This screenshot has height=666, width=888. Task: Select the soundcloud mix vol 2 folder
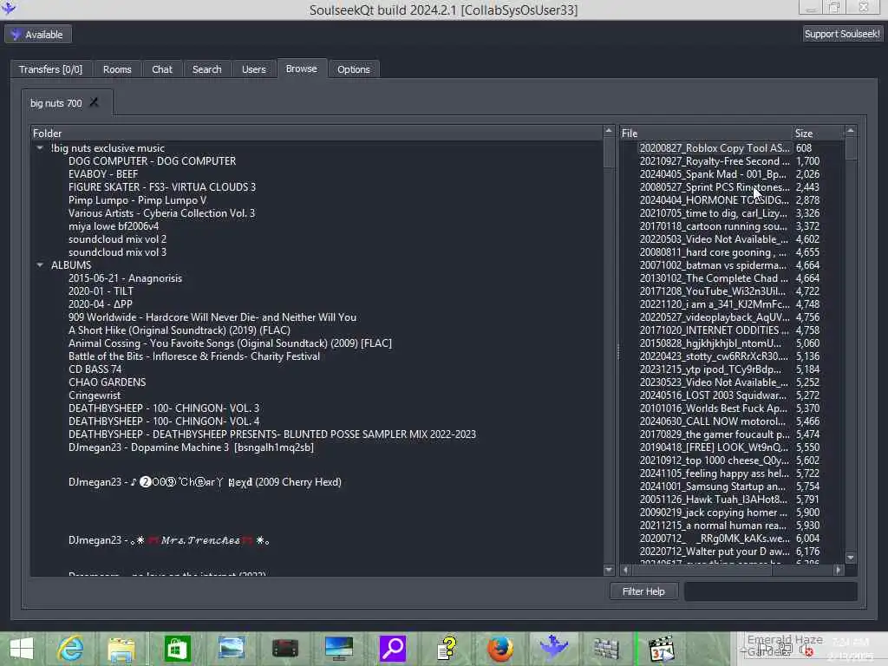117,239
